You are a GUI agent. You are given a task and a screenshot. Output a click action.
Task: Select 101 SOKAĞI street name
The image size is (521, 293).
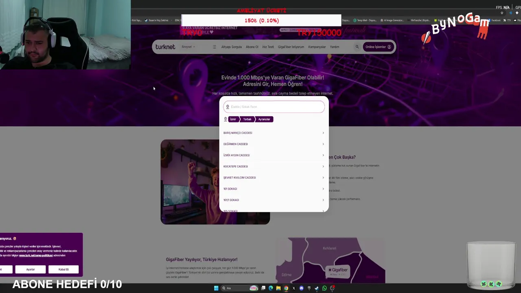(230, 189)
